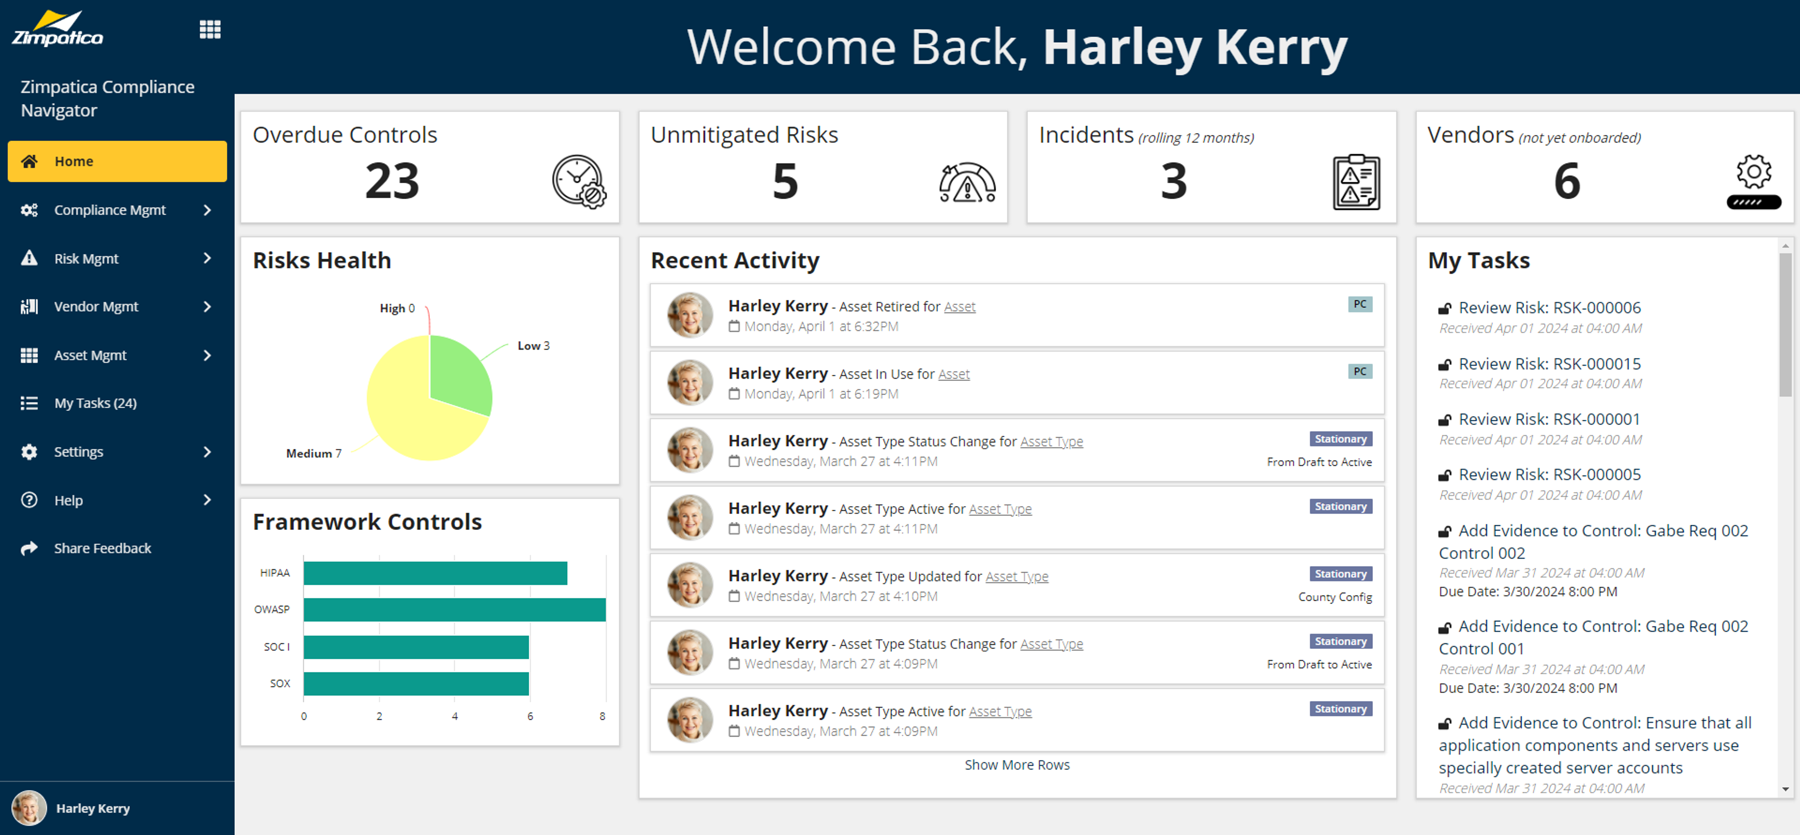Click the SOX bar in Framework Controls
Image resolution: width=1800 pixels, height=835 pixels.
point(416,684)
